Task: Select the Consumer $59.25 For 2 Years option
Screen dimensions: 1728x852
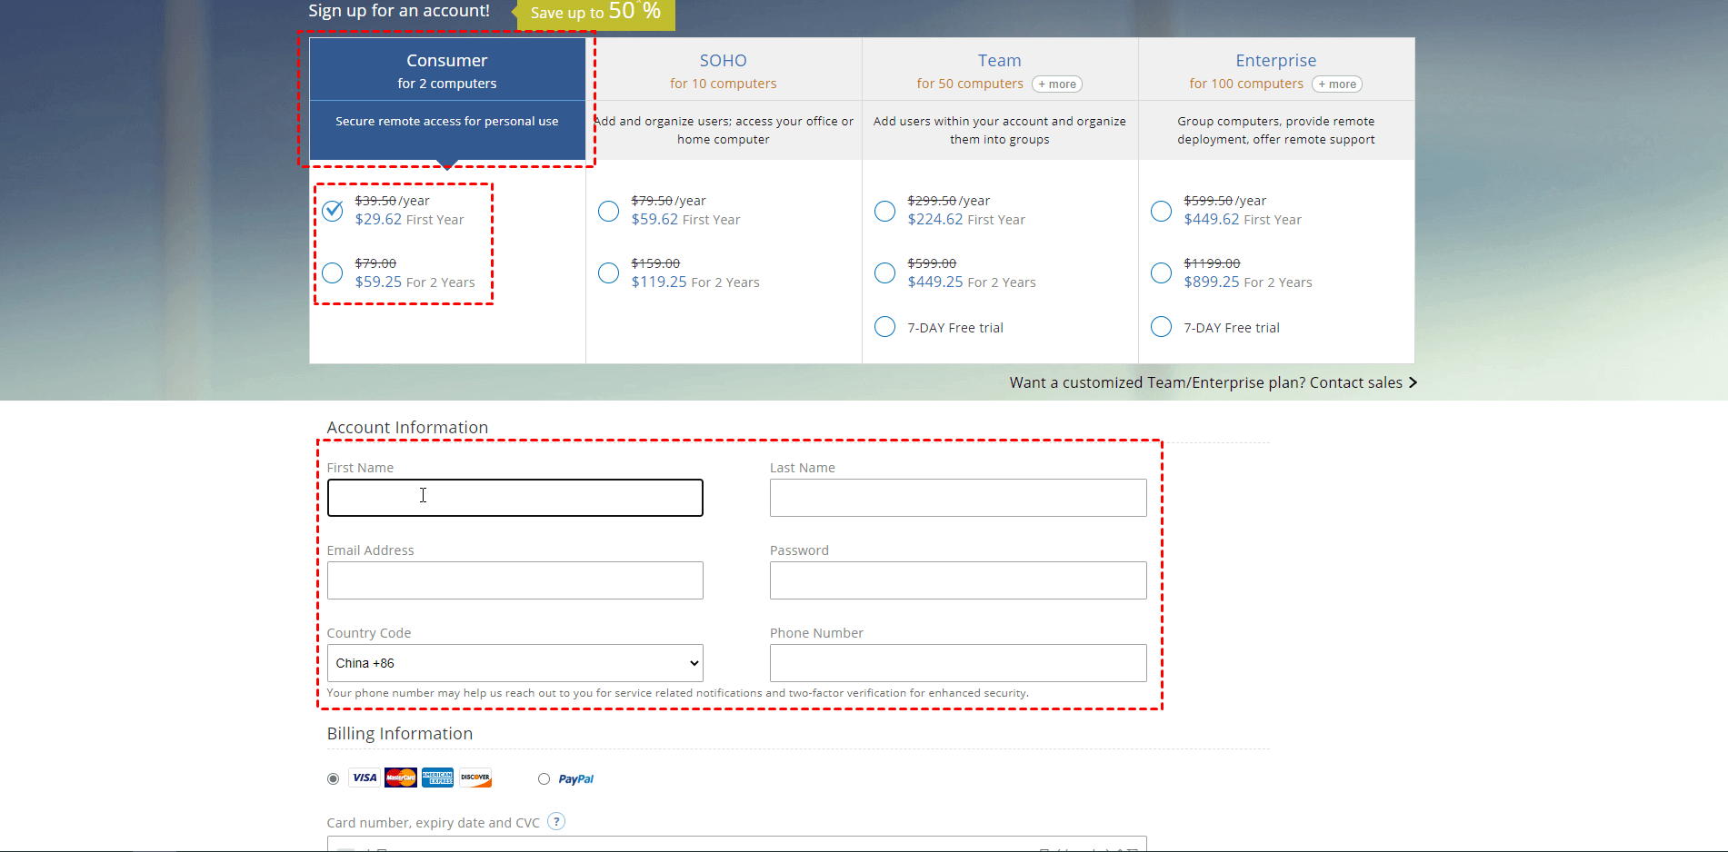Action: pos(333,273)
